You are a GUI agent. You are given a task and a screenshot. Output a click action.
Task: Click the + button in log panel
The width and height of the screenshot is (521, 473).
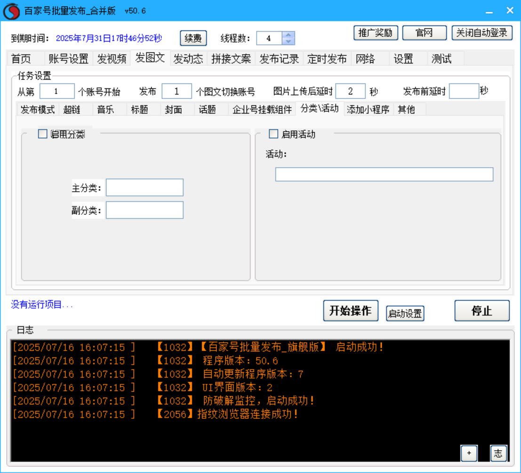click(x=469, y=453)
